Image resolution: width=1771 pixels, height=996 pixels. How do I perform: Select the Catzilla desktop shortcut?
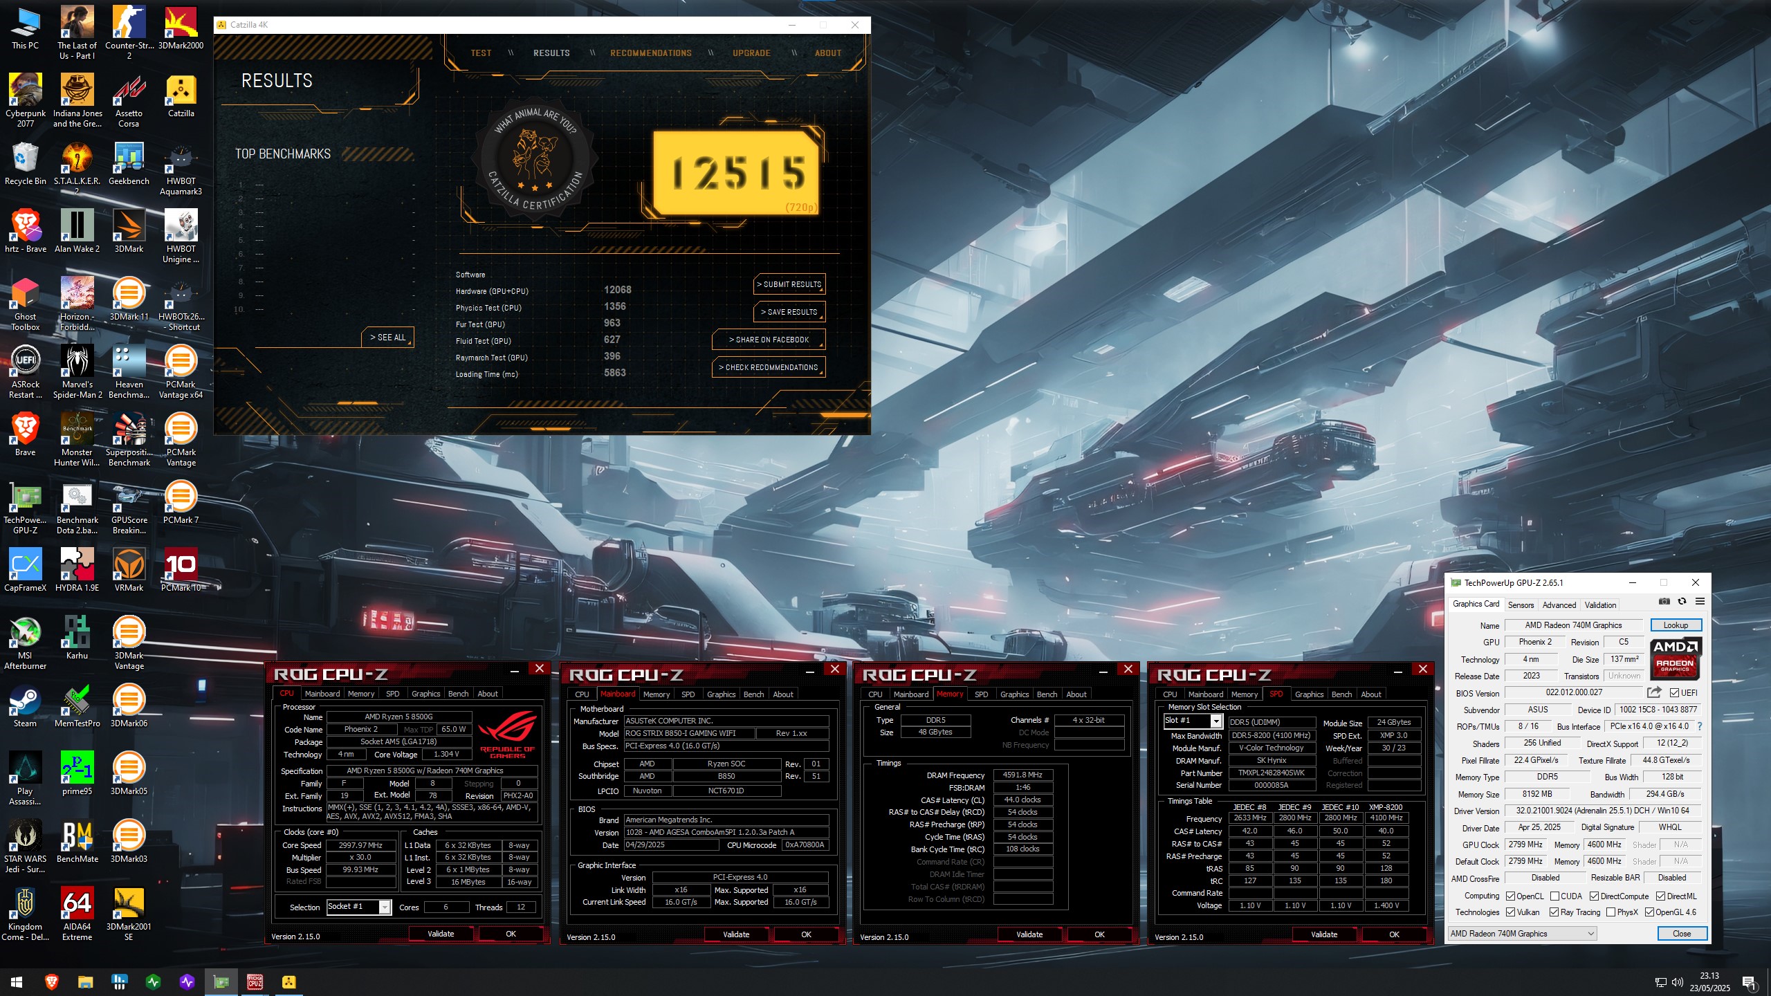pos(181,97)
